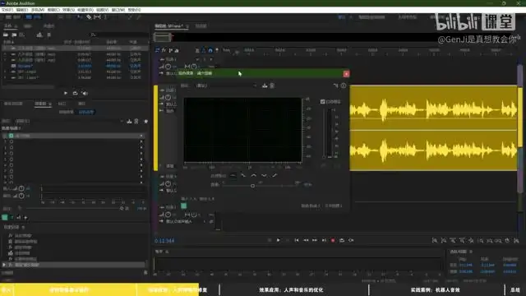Image resolution: width=526 pixels, height=296 pixels.
Task: Open the Multitrack menu
Action: 38,10
